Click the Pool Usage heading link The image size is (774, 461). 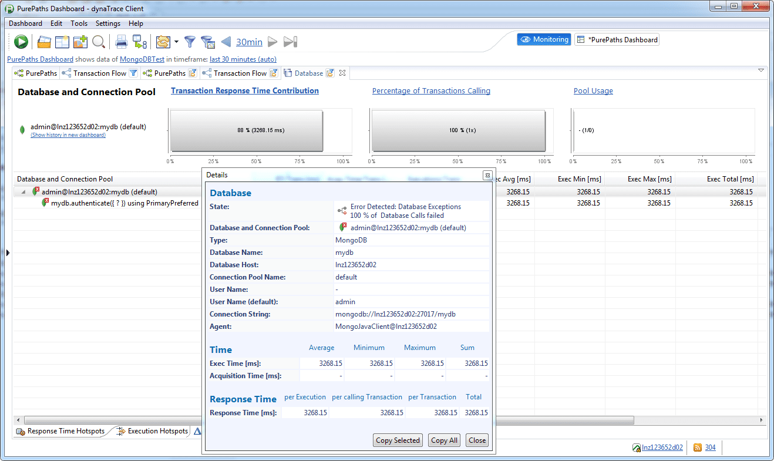pyautogui.click(x=593, y=91)
